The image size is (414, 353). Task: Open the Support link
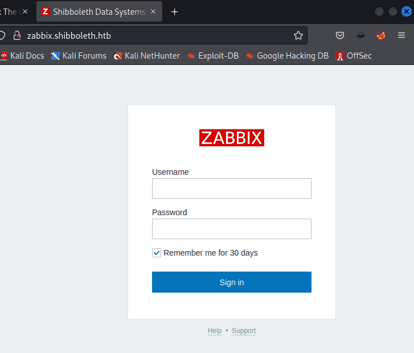[x=244, y=331]
